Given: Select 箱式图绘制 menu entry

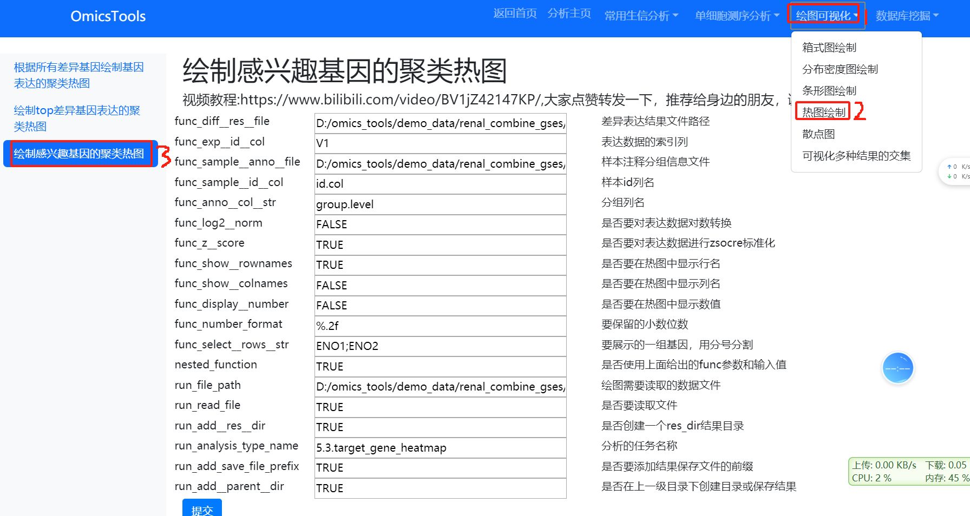Looking at the screenshot, I should click(829, 48).
